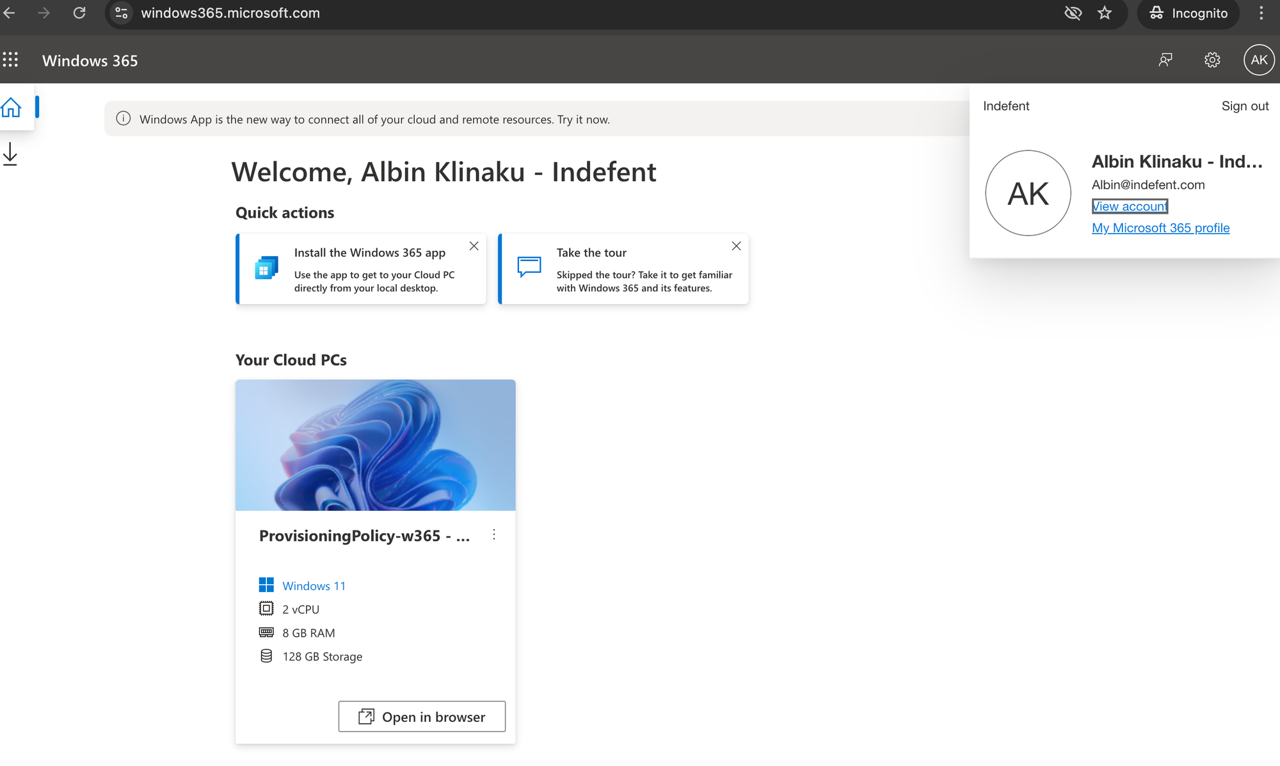Open the Settings gear icon

click(x=1212, y=60)
